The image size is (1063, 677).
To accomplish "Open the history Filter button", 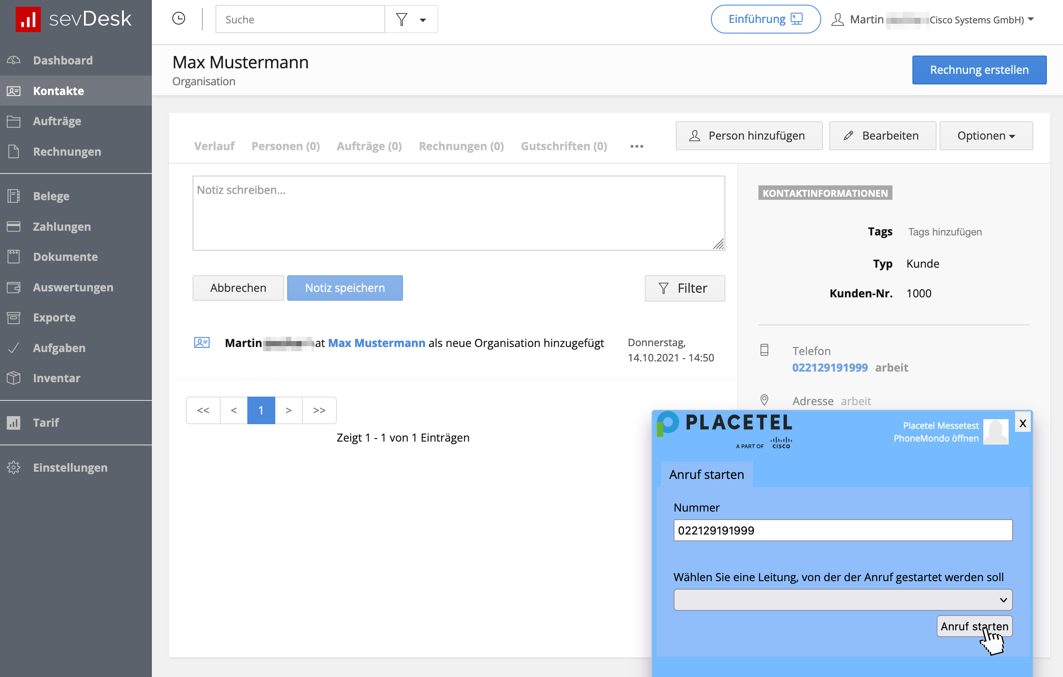I will tap(685, 288).
